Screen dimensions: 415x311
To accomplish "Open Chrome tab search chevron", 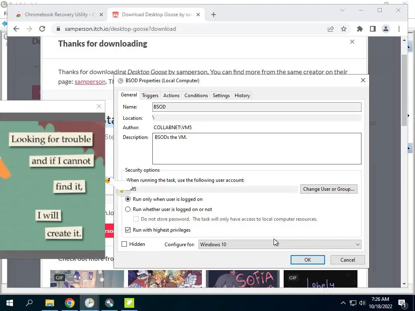I will tap(342, 10).
